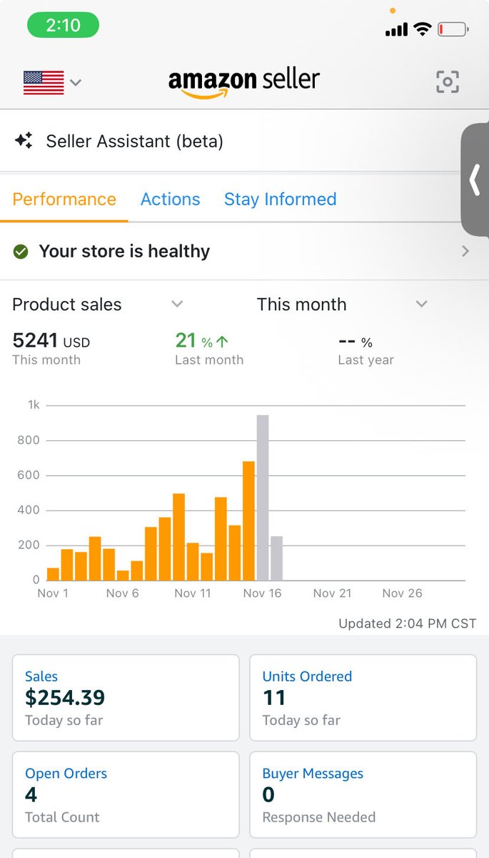The image size is (489, 858).
Task: Open the Buyer Messages card
Action: pos(363,794)
